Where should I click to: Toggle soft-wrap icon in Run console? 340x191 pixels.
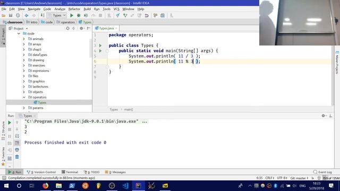tap(17, 136)
